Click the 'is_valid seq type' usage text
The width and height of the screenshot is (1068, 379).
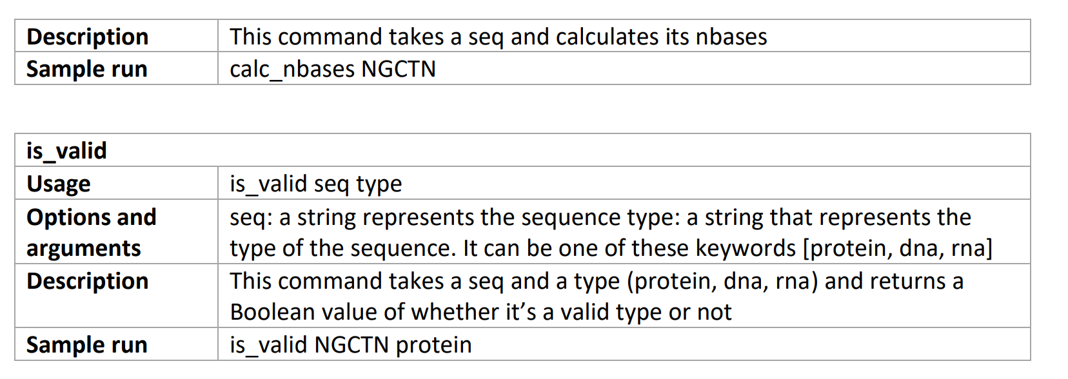click(316, 184)
